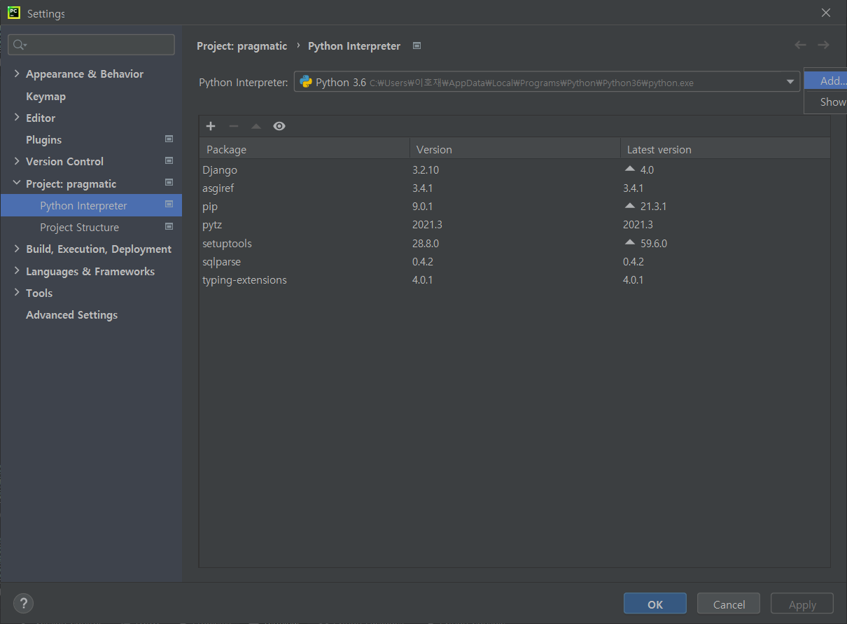This screenshot has width=847, height=624.
Task: Select the pytz package row
Action: [x=514, y=225]
